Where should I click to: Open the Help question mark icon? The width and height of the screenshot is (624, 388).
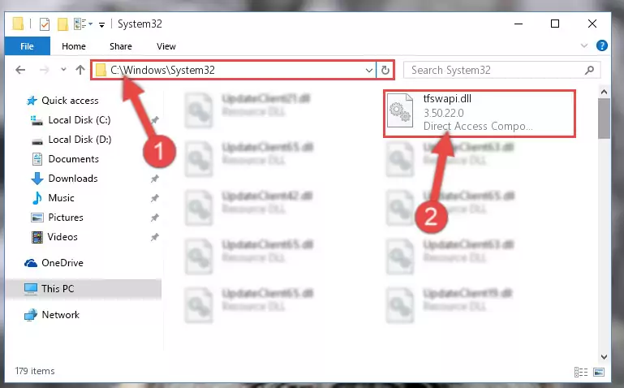tap(602, 45)
